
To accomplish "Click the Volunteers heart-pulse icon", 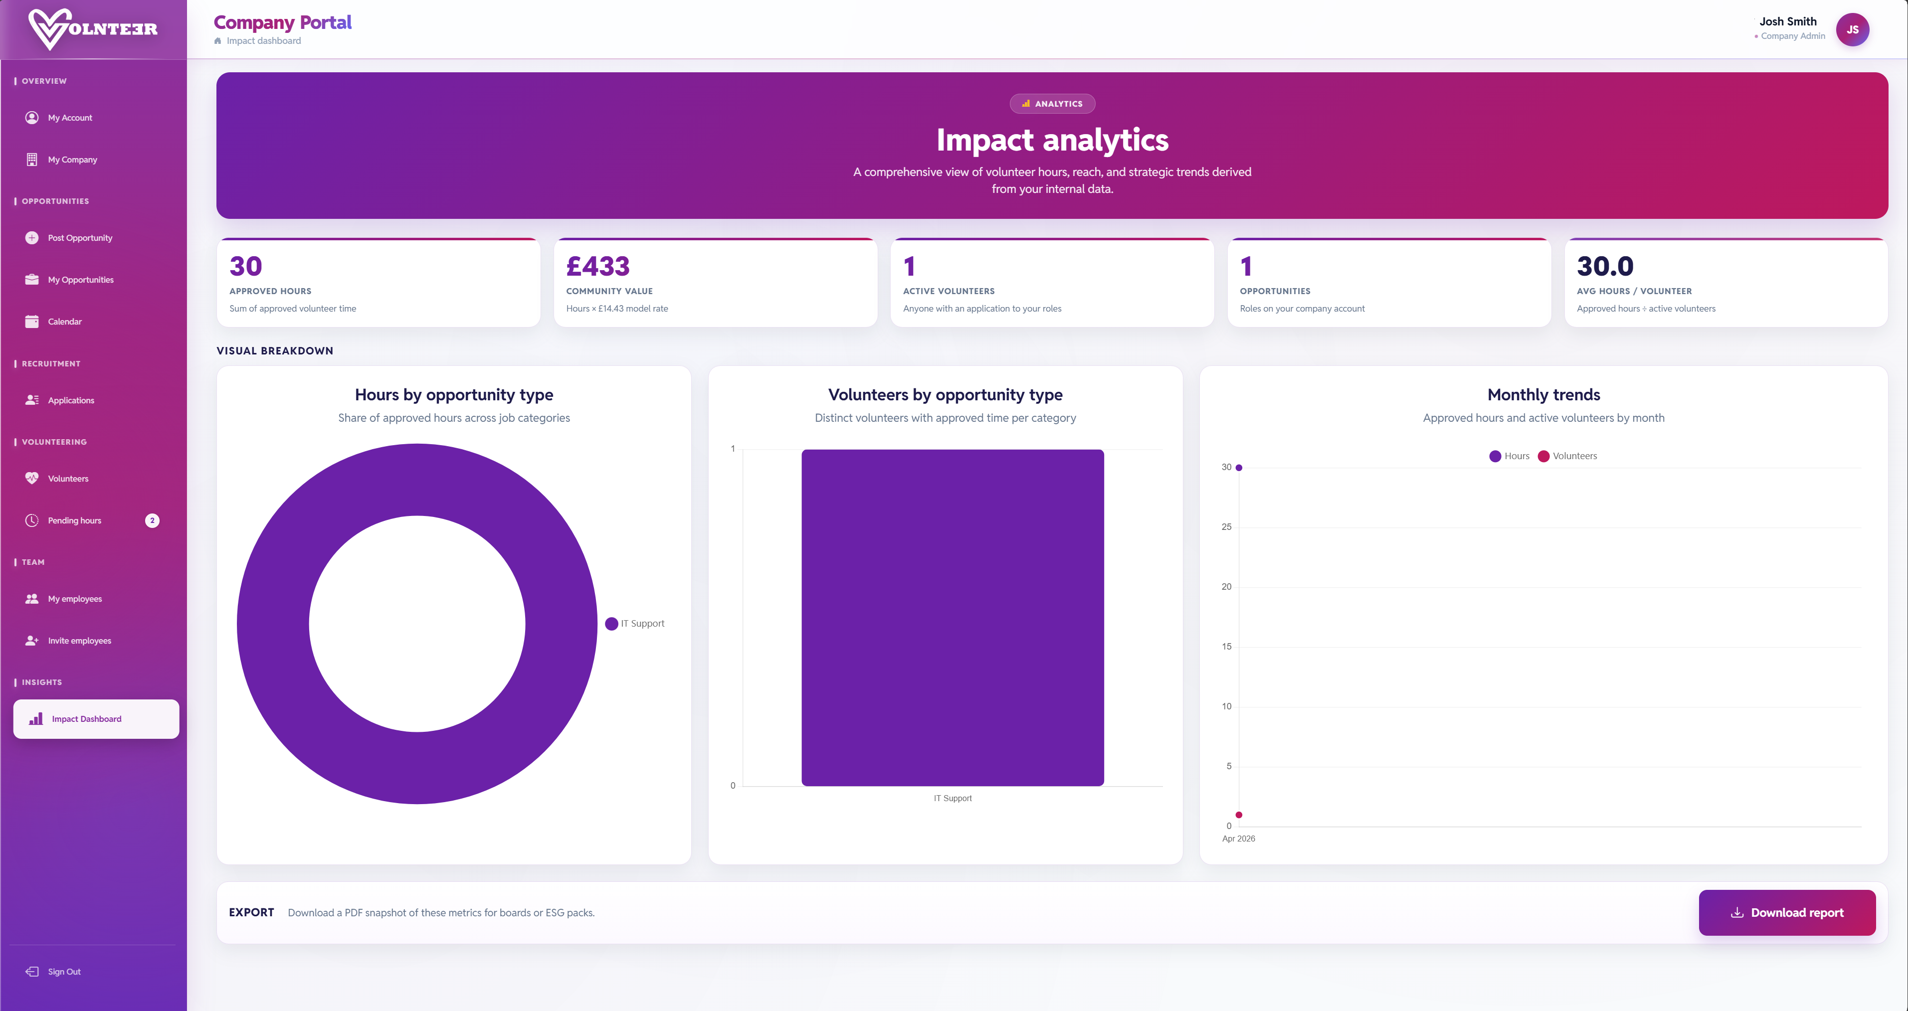I will 32,479.
